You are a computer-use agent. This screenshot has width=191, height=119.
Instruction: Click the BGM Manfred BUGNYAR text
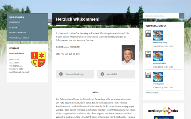68,47
